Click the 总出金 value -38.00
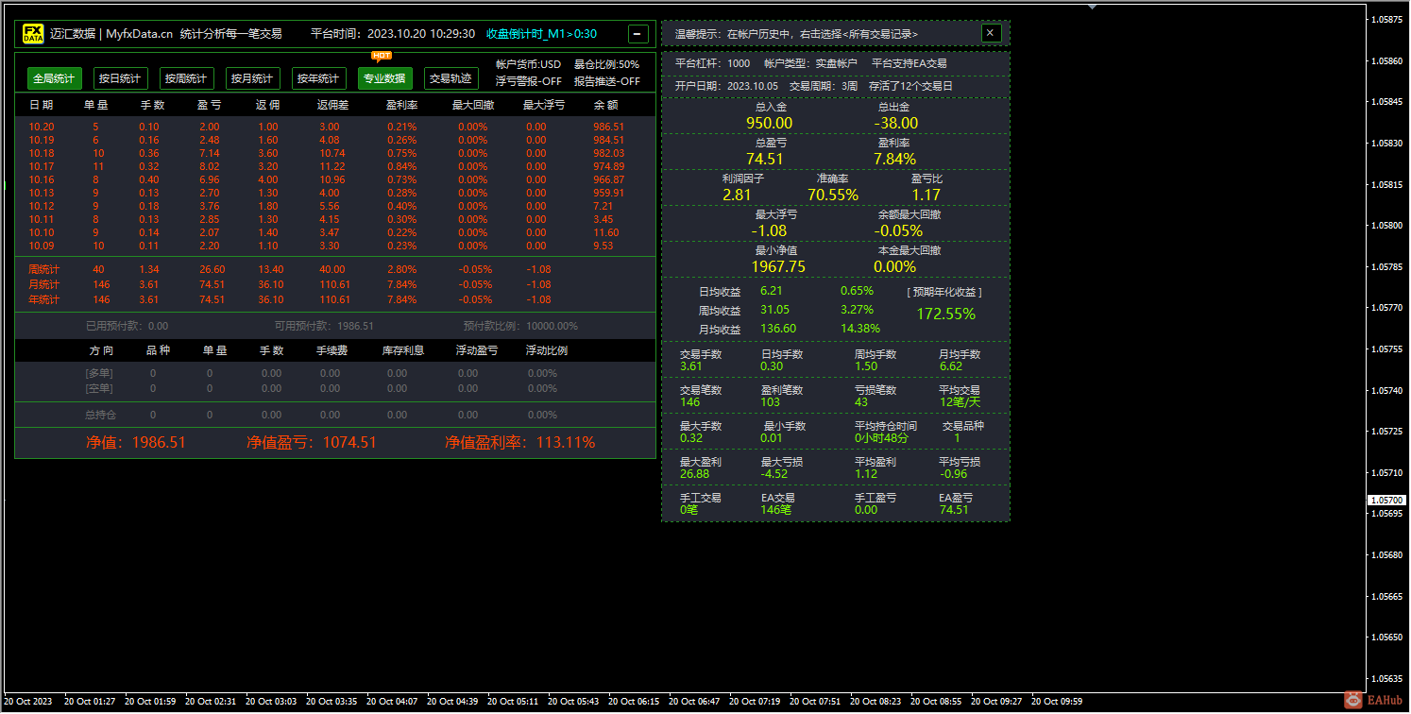The width and height of the screenshot is (1411, 714). click(895, 123)
